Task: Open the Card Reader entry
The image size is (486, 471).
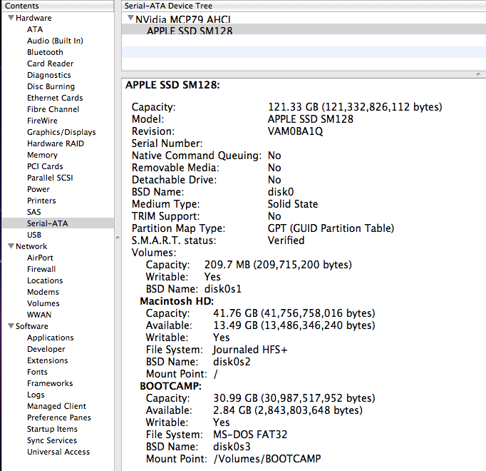Action: click(x=50, y=64)
